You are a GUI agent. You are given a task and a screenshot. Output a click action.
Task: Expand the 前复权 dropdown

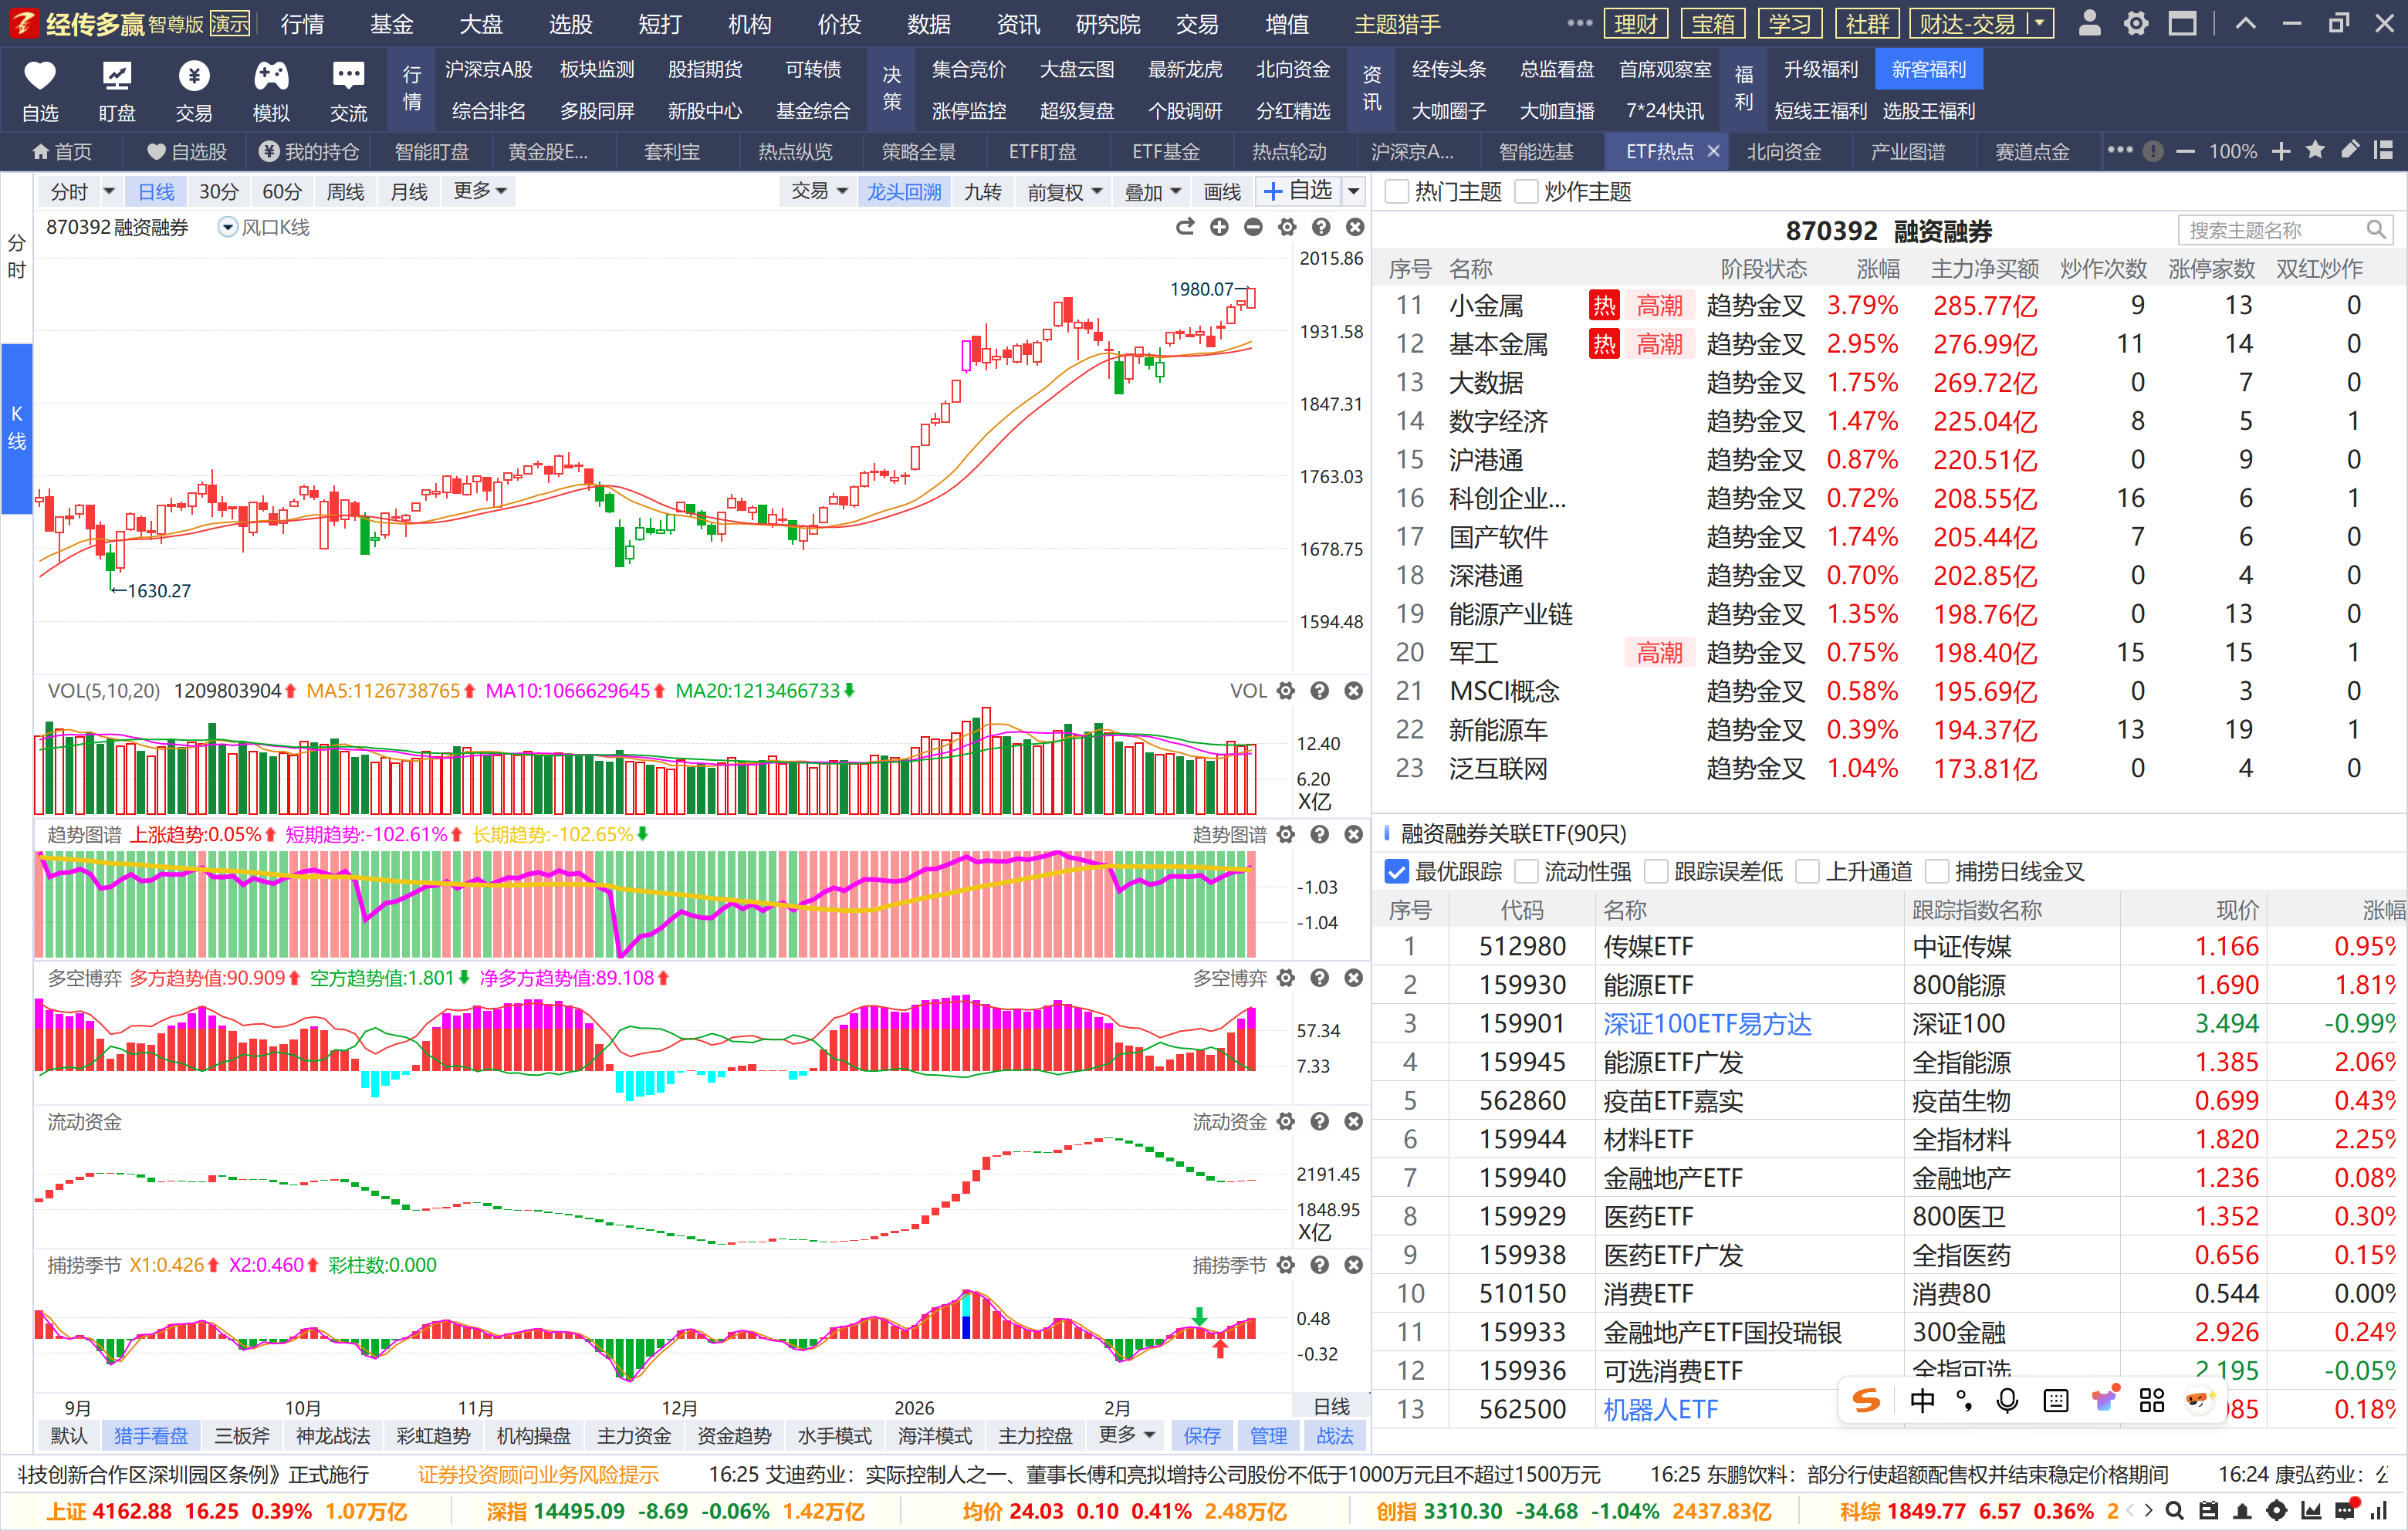pyautogui.click(x=1065, y=192)
